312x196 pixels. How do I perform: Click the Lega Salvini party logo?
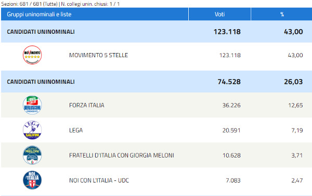coord(32,130)
